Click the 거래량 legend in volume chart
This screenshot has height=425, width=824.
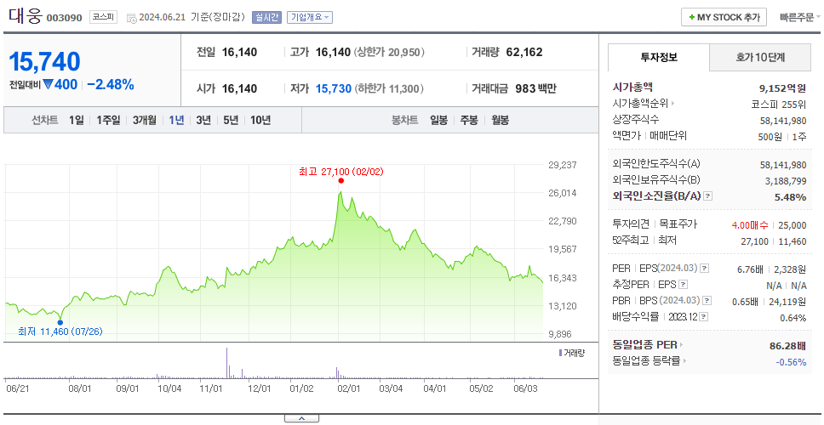click(571, 353)
